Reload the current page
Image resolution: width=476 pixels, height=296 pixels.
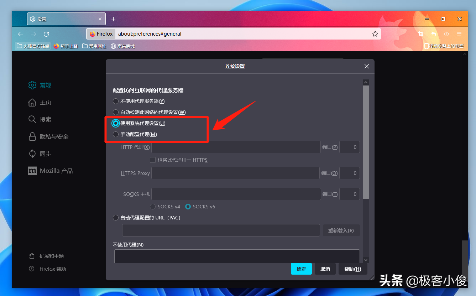click(46, 34)
